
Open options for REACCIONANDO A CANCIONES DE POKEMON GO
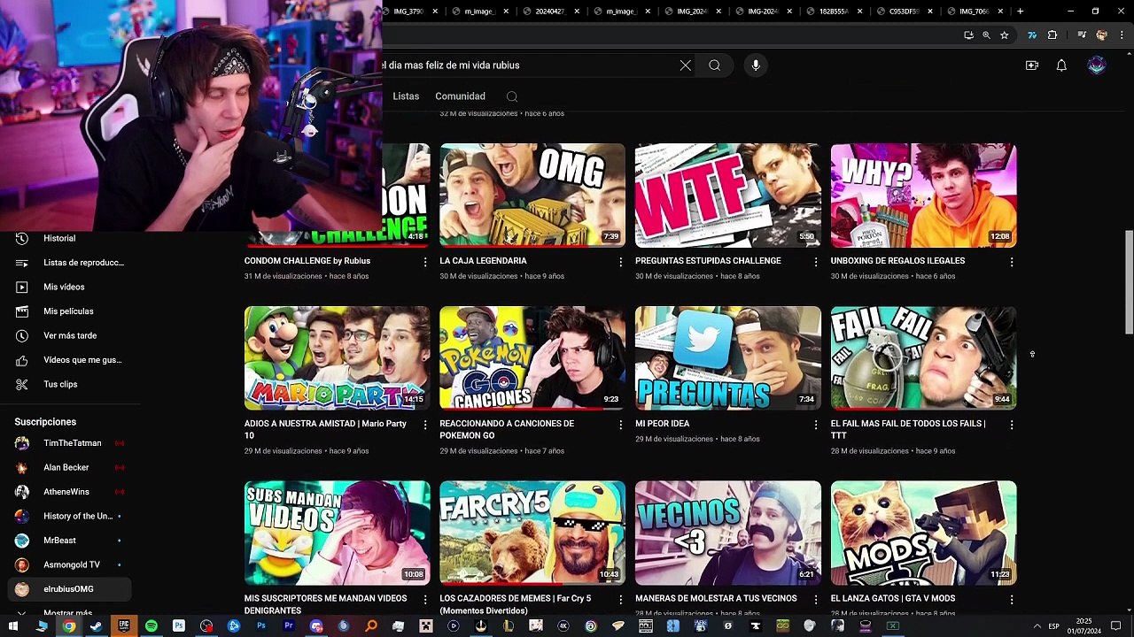pyautogui.click(x=620, y=425)
